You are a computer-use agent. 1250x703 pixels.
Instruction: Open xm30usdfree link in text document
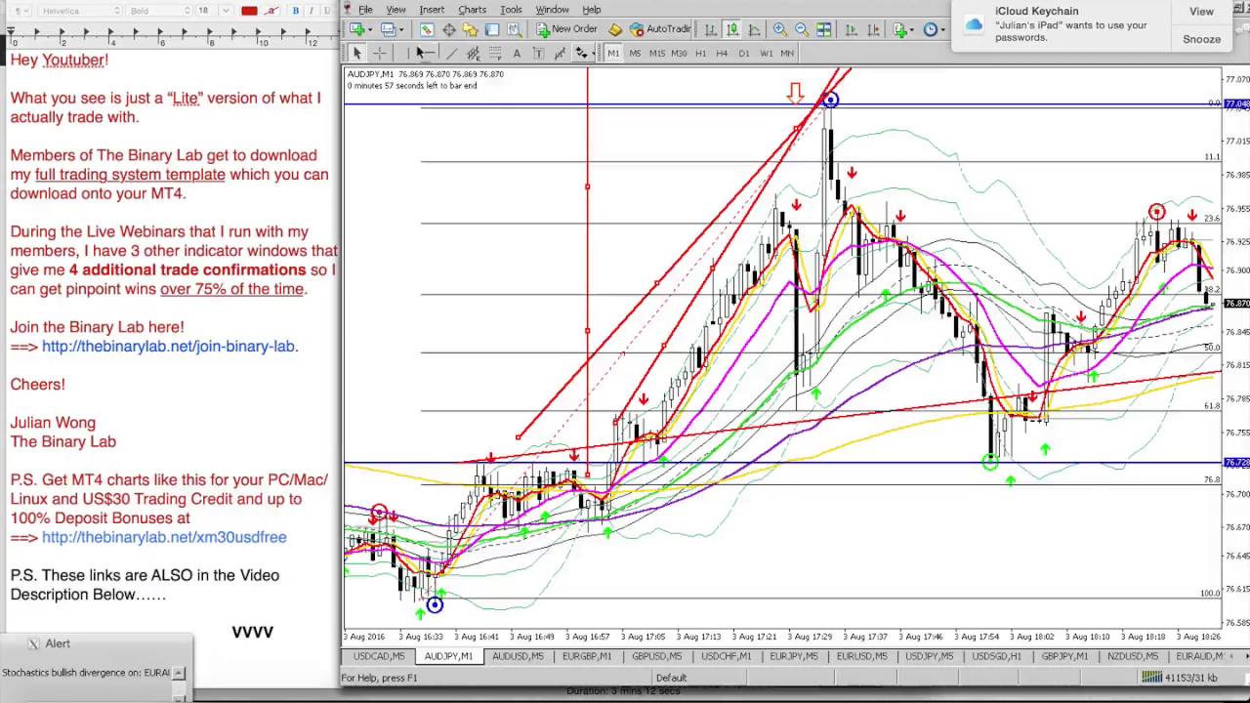click(x=164, y=537)
